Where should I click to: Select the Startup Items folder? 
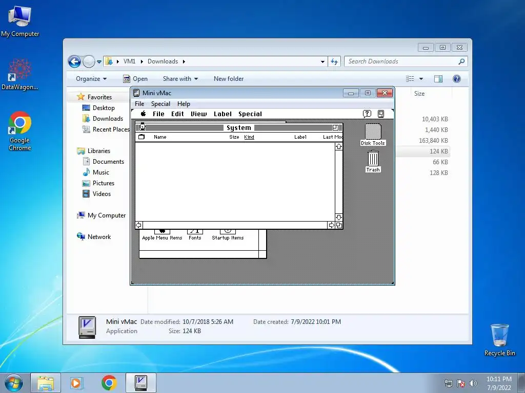[x=228, y=235]
